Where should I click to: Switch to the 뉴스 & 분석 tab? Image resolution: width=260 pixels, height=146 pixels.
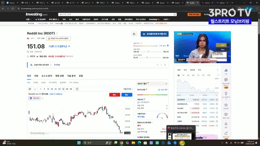point(47,76)
